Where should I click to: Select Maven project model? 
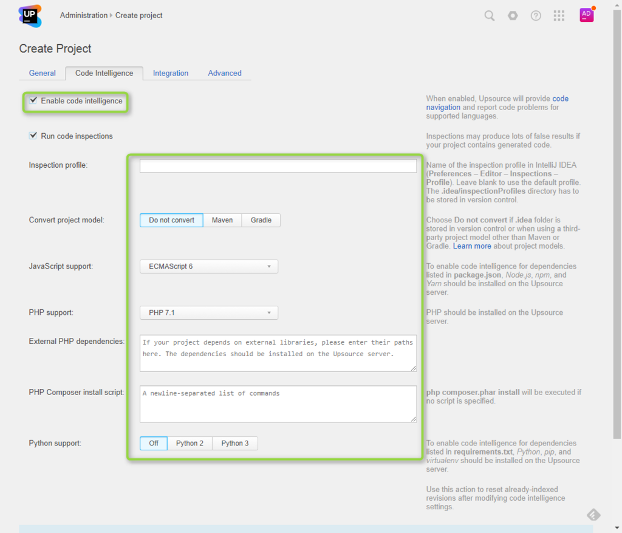pos(222,220)
